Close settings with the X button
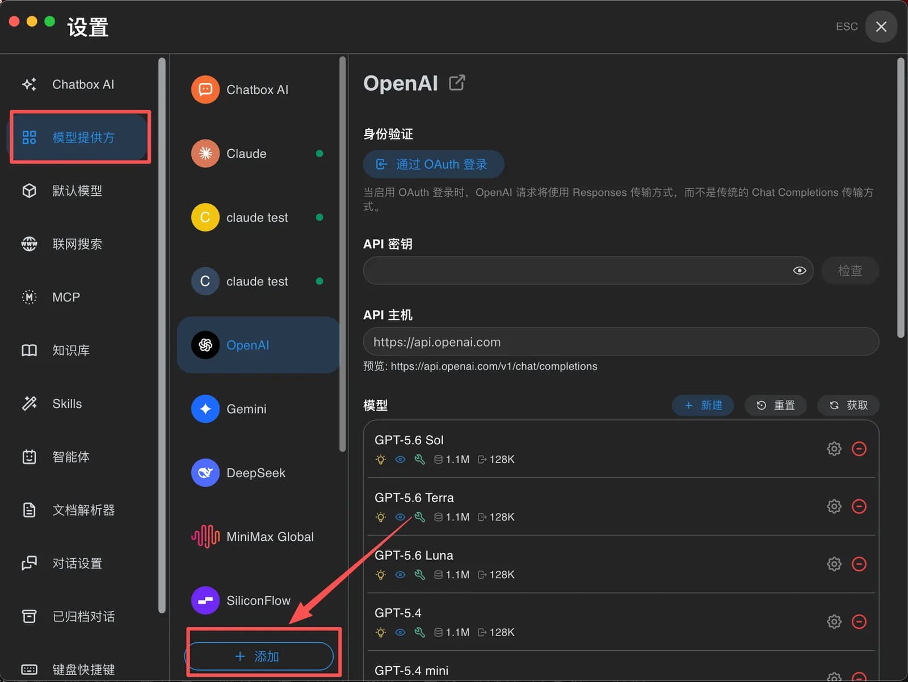This screenshot has height=682, width=908. point(881,27)
